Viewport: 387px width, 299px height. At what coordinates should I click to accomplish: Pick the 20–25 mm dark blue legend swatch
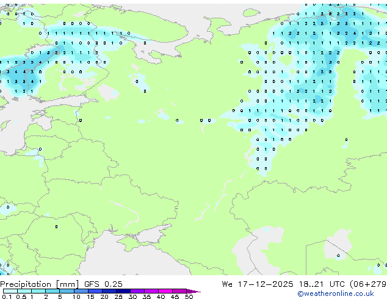(x=109, y=291)
